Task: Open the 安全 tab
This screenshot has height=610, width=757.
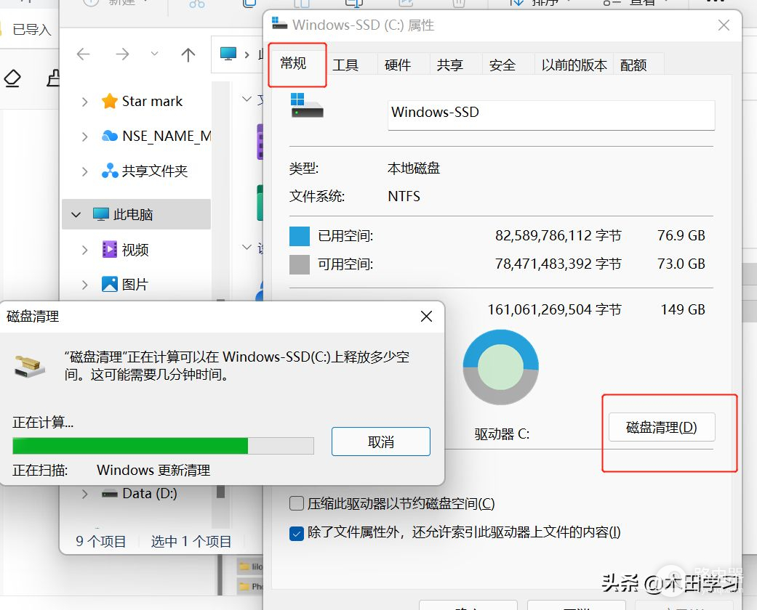Action: pos(502,65)
